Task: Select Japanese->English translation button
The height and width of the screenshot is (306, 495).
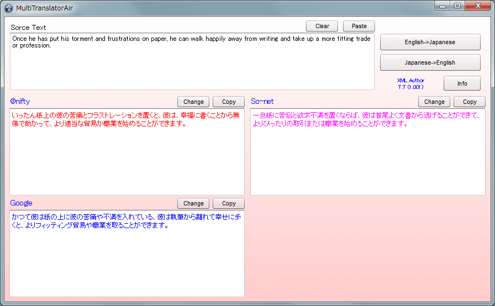Action: [x=430, y=62]
